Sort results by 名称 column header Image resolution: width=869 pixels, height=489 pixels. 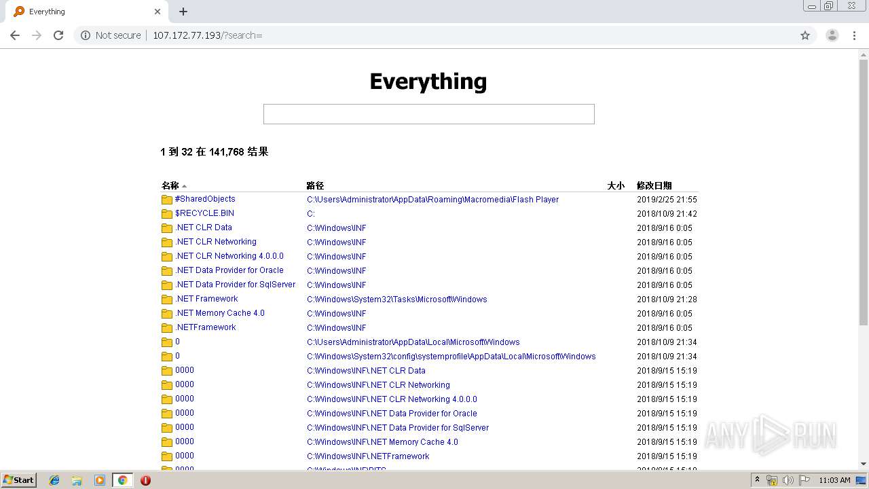pos(170,185)
